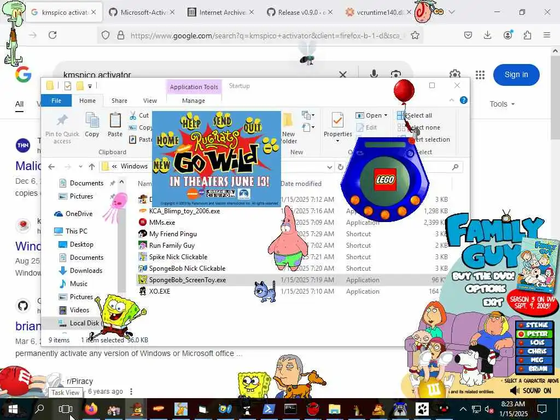List all Firefox tabs chevron
560x420 pixels.
pyautogui.click(x=452, y=12)
